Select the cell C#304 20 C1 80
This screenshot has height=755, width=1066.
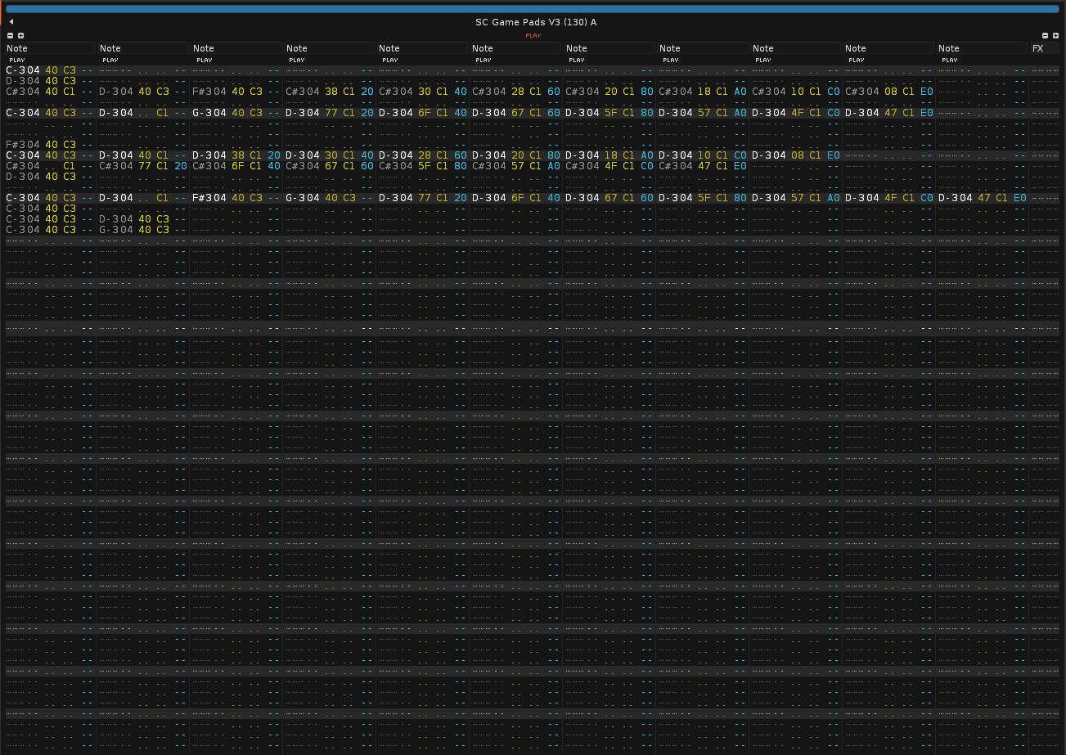(x=609, y=92)
